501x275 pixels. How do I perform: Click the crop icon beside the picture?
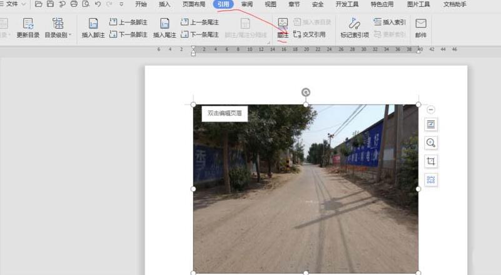pos(431,162)
